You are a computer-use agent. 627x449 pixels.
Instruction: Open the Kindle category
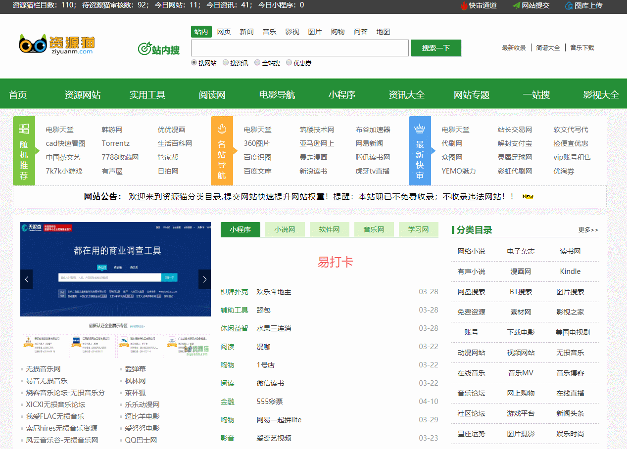571,271
